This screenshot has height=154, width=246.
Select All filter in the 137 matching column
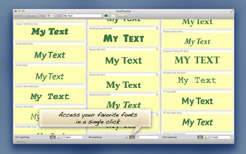(53, 137)
